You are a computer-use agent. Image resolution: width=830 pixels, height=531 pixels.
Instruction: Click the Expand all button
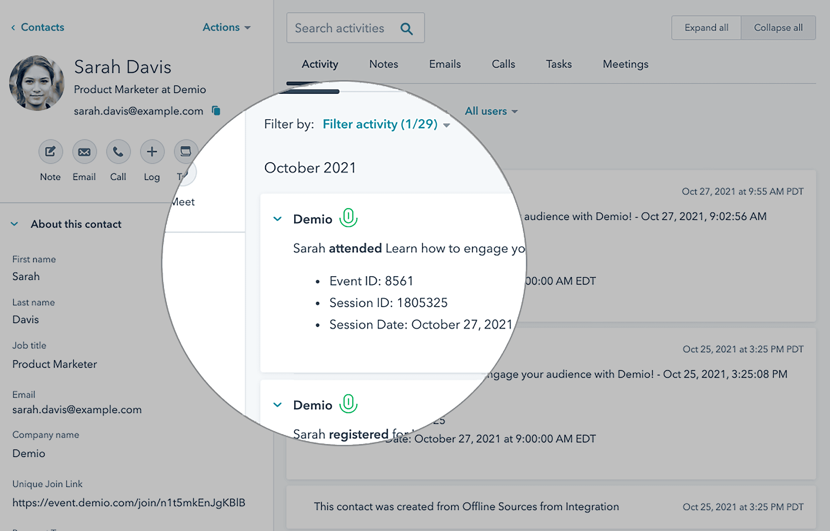[x=706, y=28]
